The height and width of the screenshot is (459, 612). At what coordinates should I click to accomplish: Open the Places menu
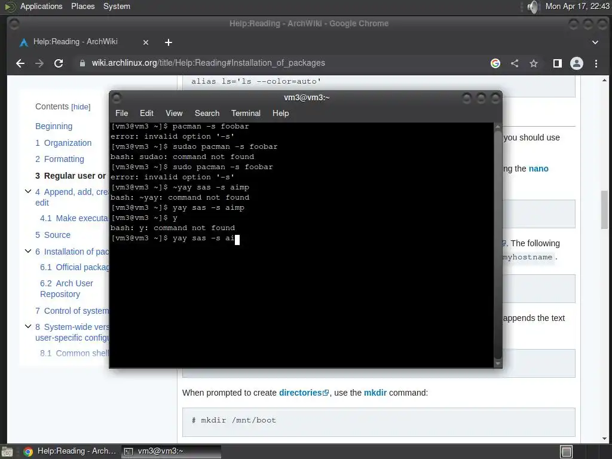coord(82,6)
